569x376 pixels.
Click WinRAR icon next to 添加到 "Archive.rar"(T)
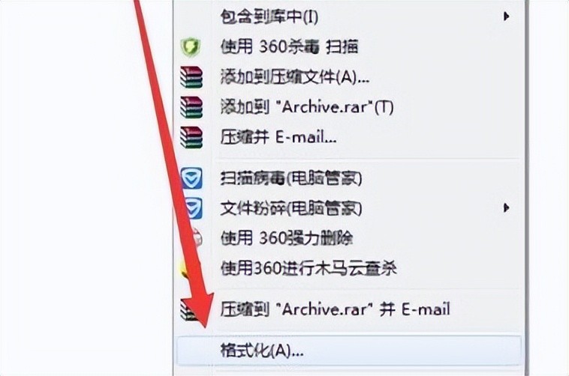191,107
